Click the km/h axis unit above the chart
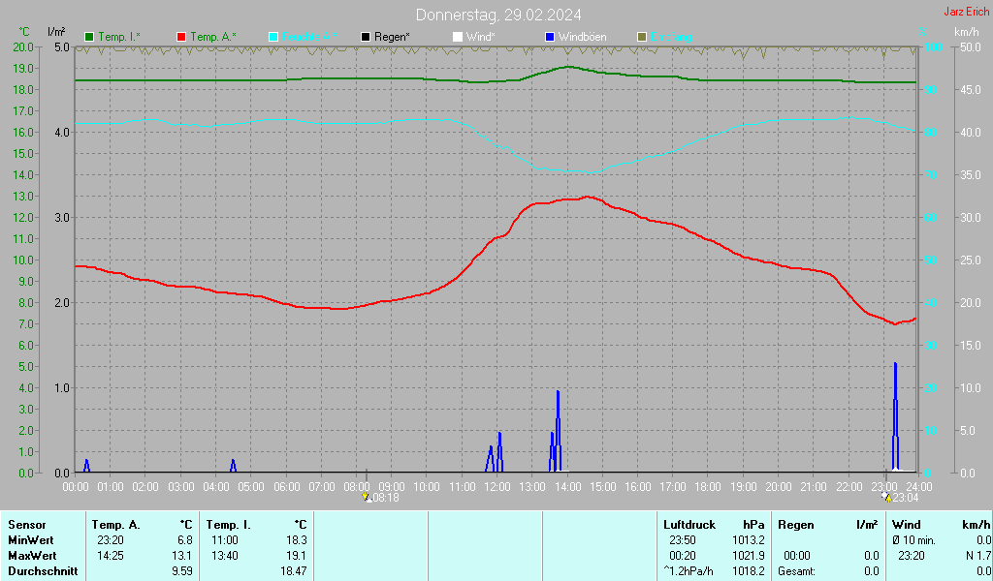This screenshot has height=581, width=993. (x=967, y=32)
